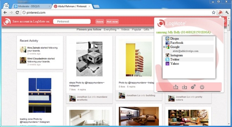The height and width of the screenshot is (127, 232).
Task: Collapse the Google account entry arrow
Action: click(164, 47)
